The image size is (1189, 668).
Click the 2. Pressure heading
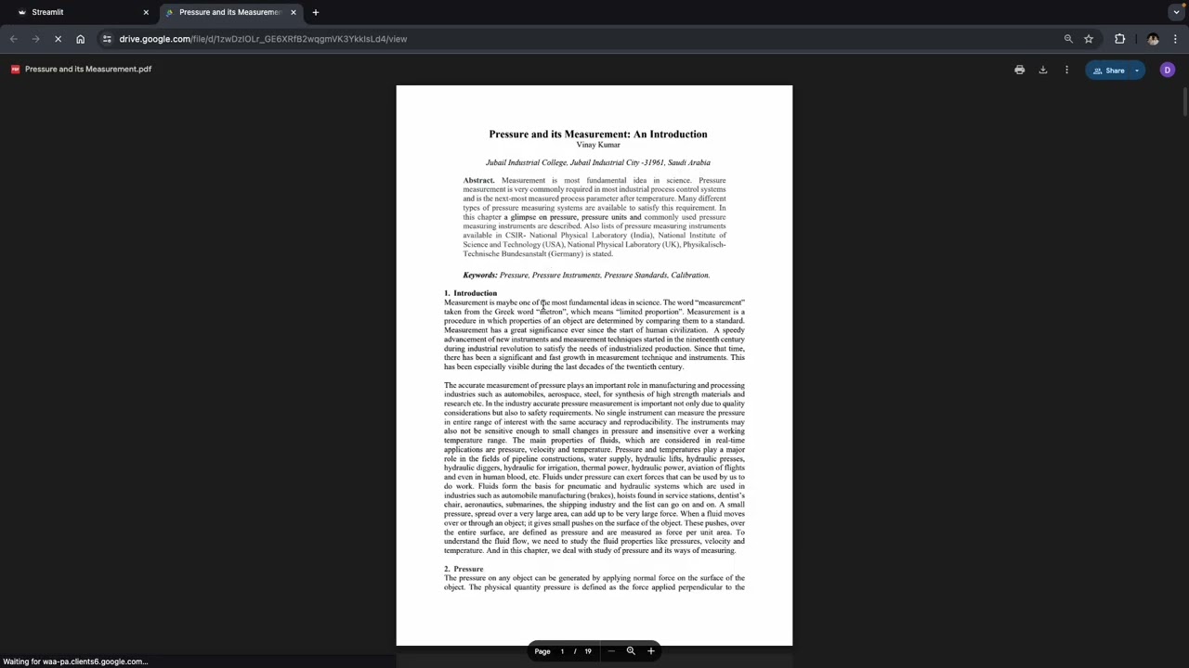point(464,569)
